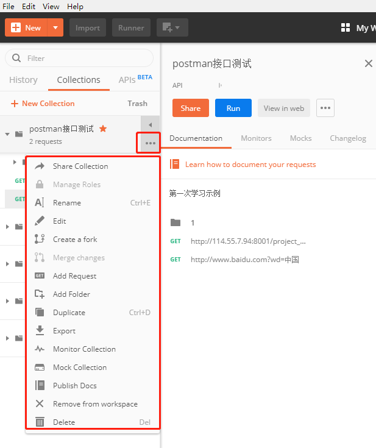
Task: Click the 第一次学习示例 description text
Action: [194, 193]
